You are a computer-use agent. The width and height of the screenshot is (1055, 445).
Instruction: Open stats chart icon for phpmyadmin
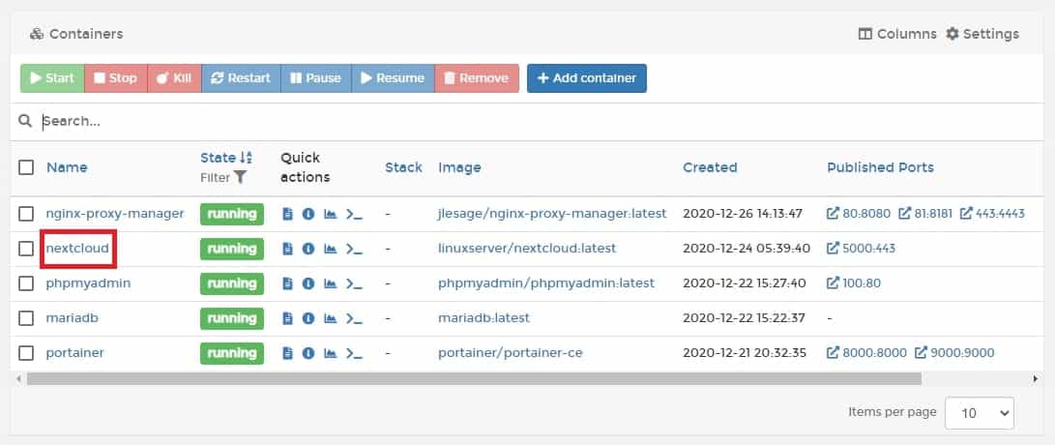[330, 283]
